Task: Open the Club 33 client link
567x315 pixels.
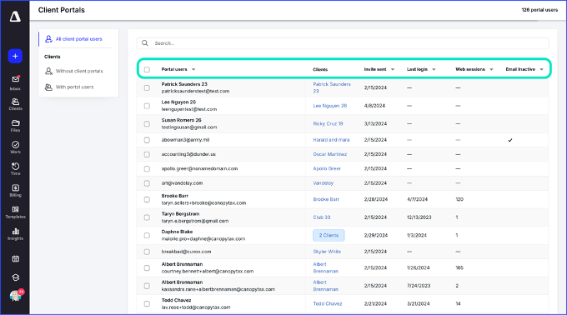Action: click(x=322, y=217)
